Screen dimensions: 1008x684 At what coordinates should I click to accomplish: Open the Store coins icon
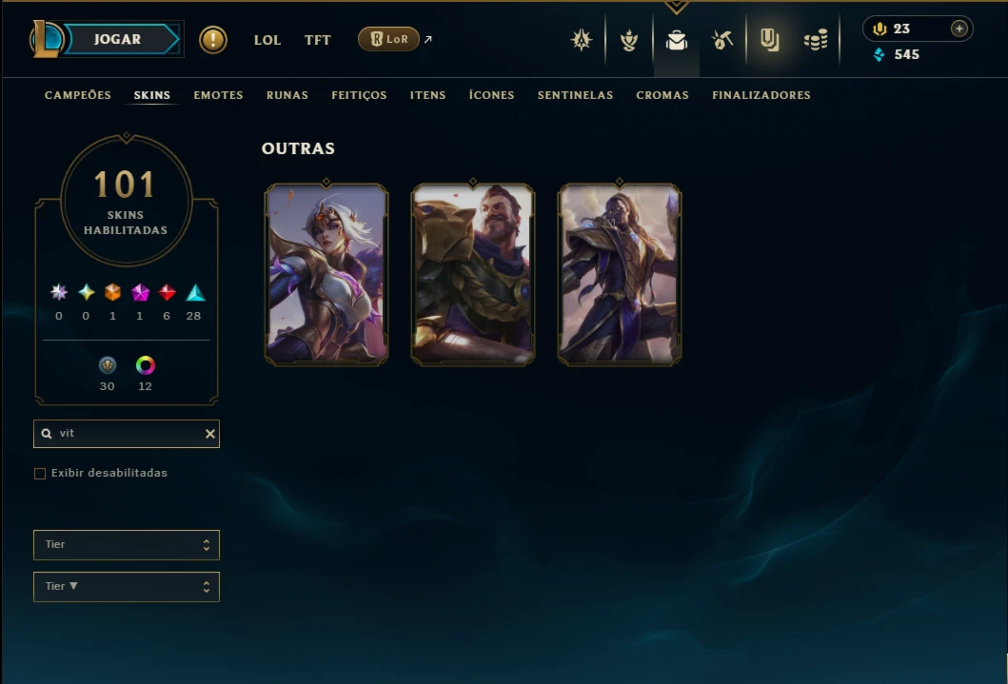(x=816, y=41)
